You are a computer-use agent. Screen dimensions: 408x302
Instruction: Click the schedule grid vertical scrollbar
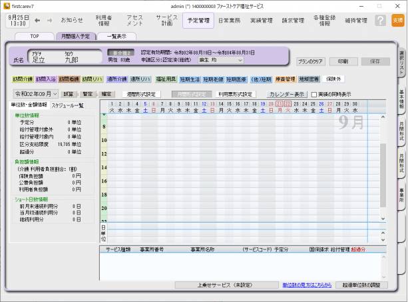click(x=383, y=167)
